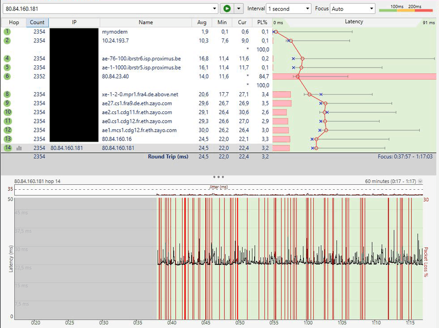The width and height of the screenshot is (439, 328).
Task: Click red latency marker for hop 14
Action: (x=316, y=148)
